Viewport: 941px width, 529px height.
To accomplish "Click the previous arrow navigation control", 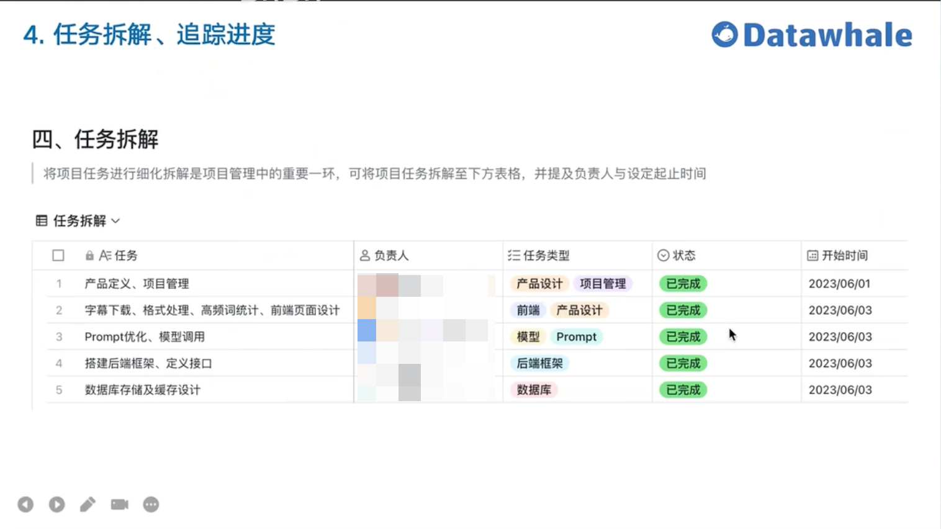I will pyautogui.click(x=25, y=504).
